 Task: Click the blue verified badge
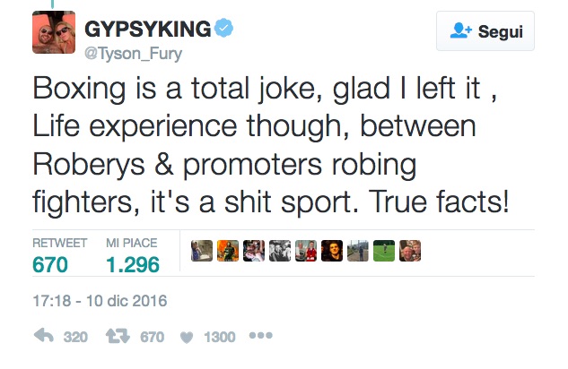tap(223, 28)
